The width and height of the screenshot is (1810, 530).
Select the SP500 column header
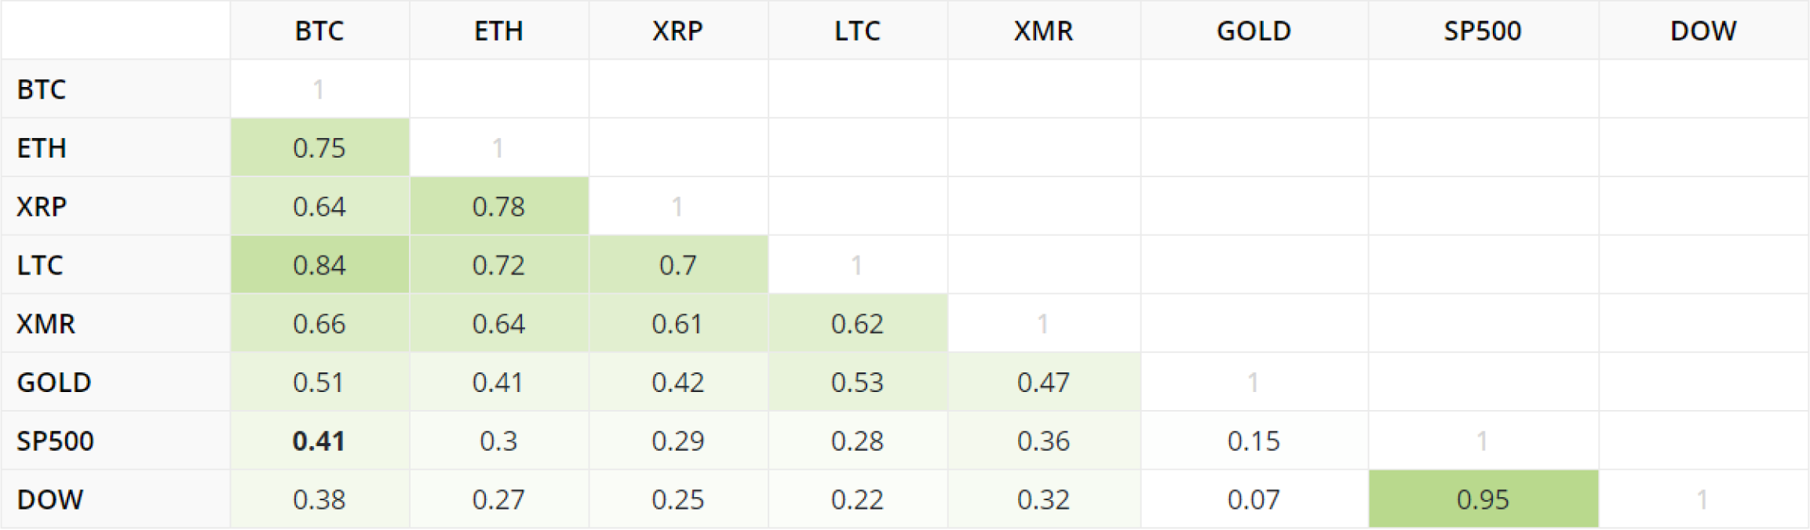(x=1483, y=31)
